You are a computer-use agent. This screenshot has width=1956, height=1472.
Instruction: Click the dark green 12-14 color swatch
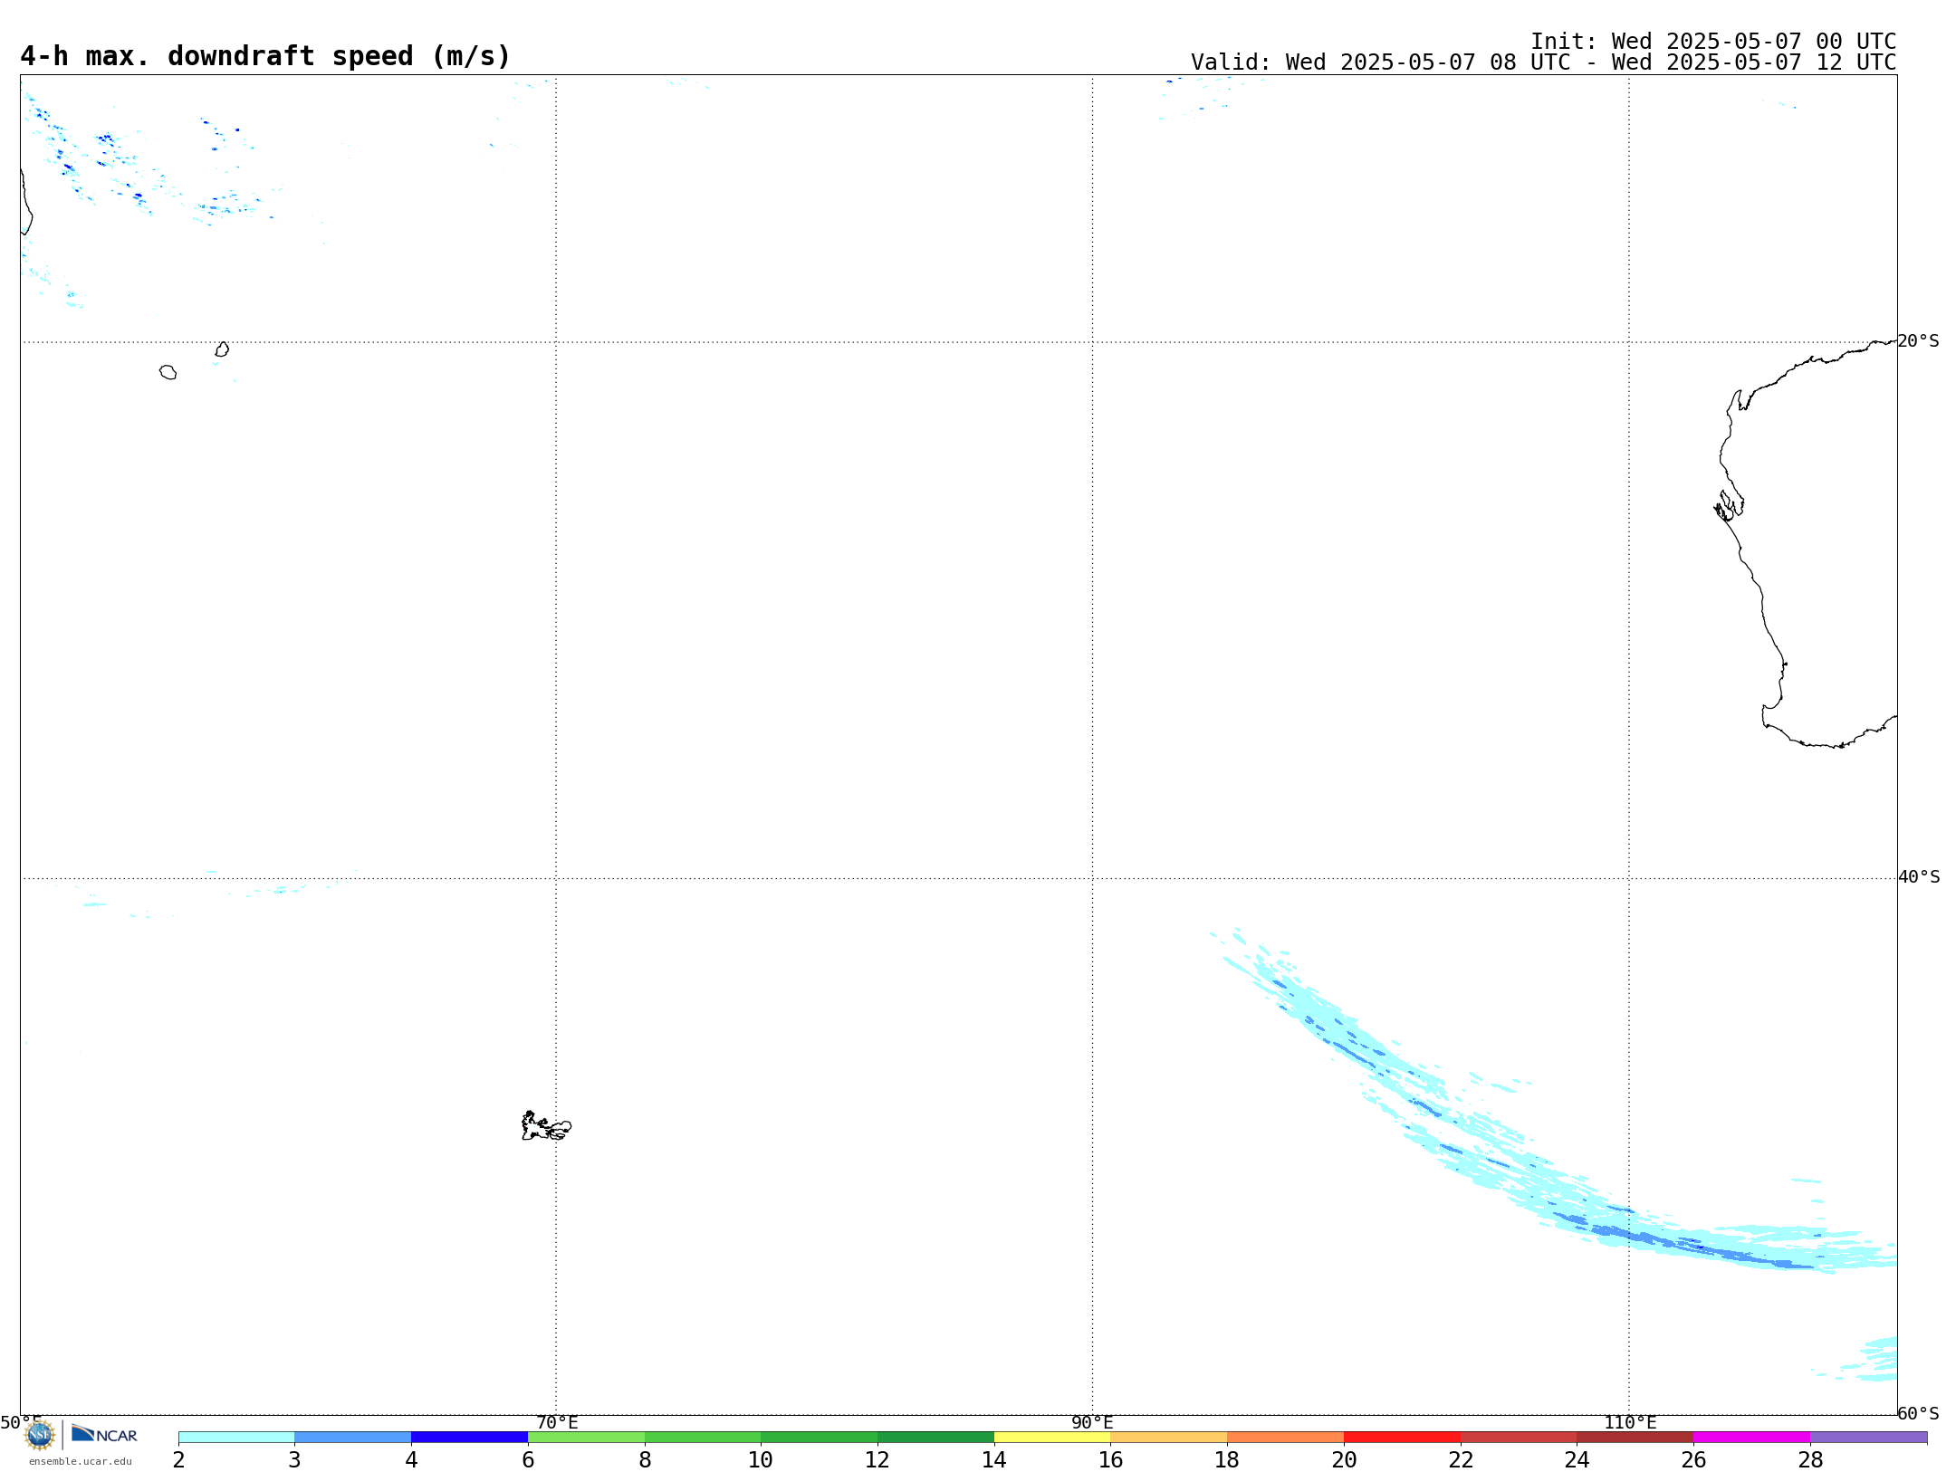[935, 1437]
